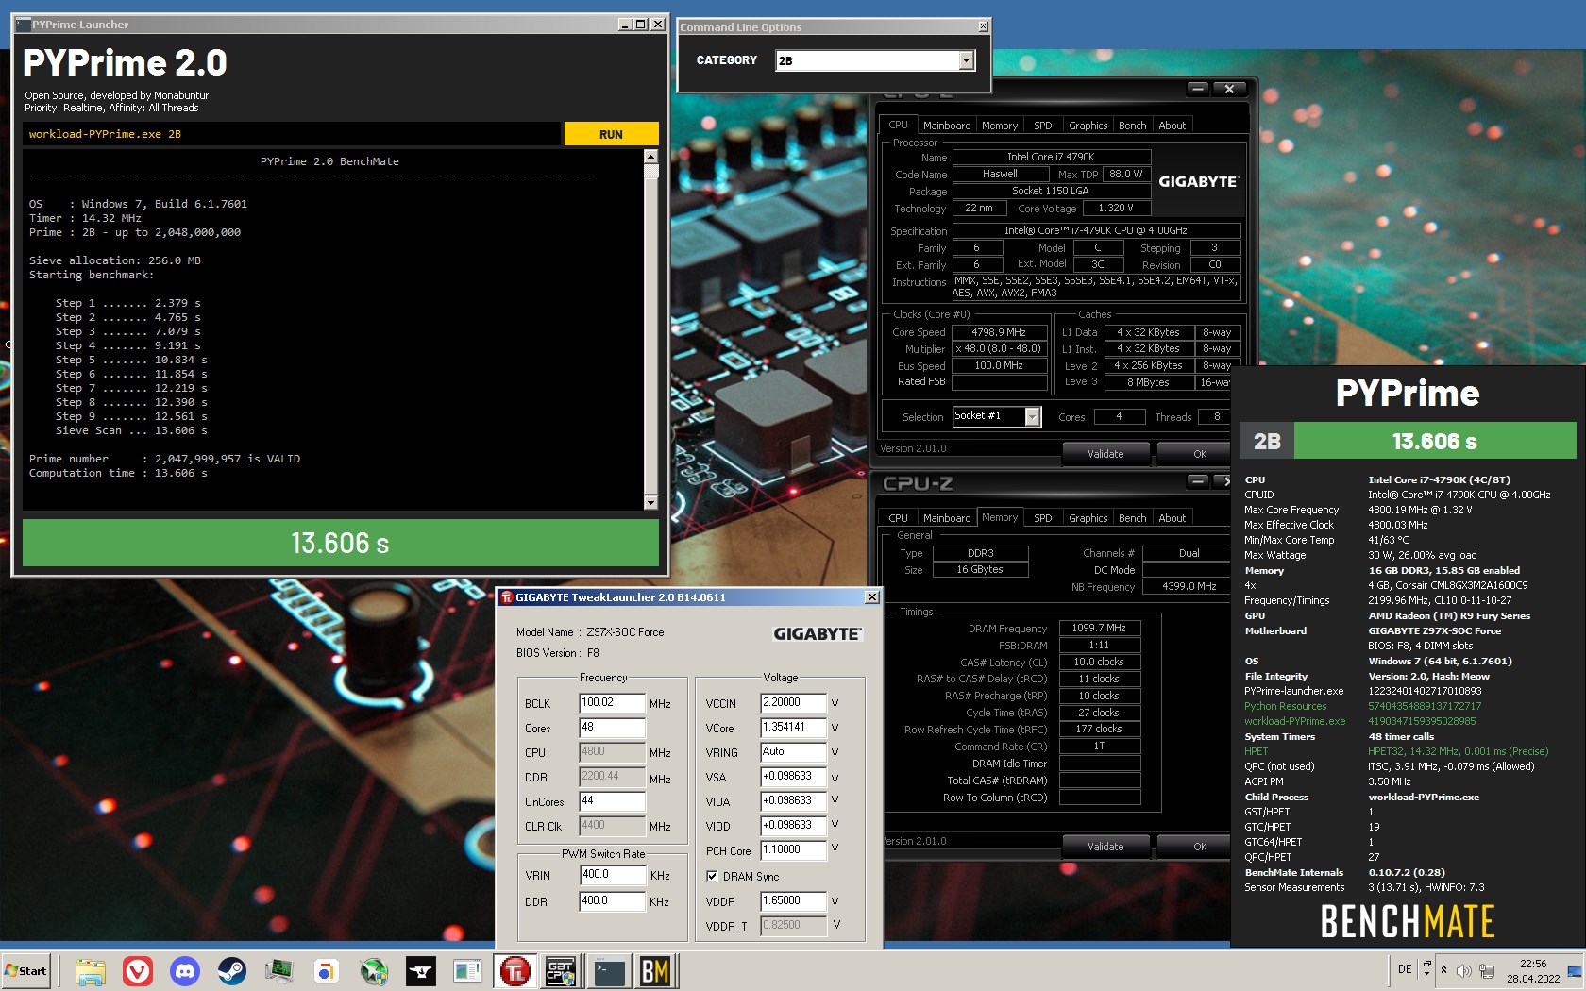Click the upper CPU-Z window minimize icon
Screen dimensions: 1586x991
[x=1198, y=89]
